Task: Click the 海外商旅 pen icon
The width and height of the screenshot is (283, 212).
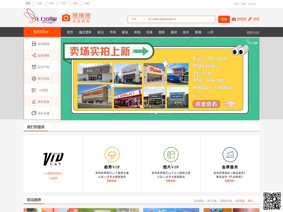Action: [x=34, y=102]
